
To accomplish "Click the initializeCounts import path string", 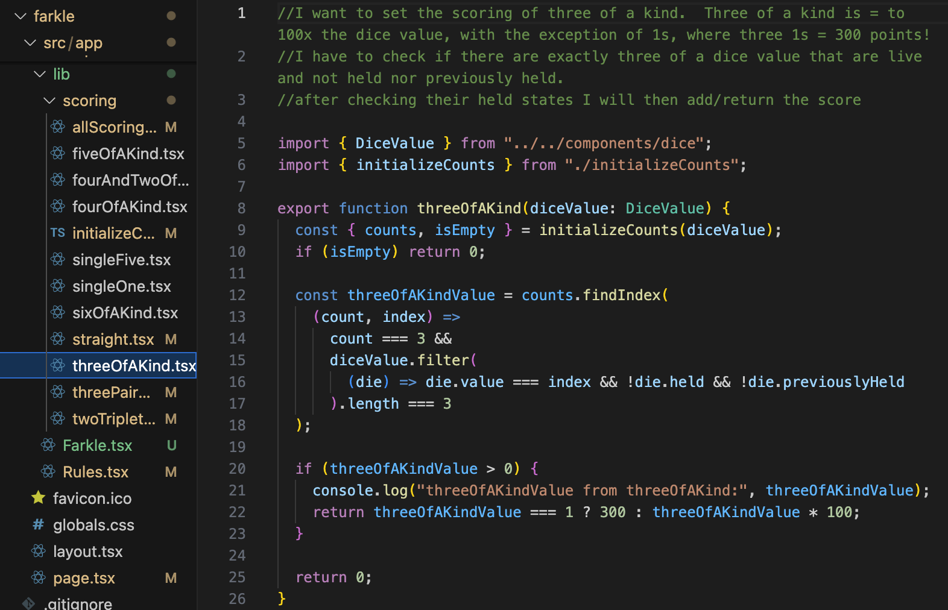I will click(x=655, y=165).
